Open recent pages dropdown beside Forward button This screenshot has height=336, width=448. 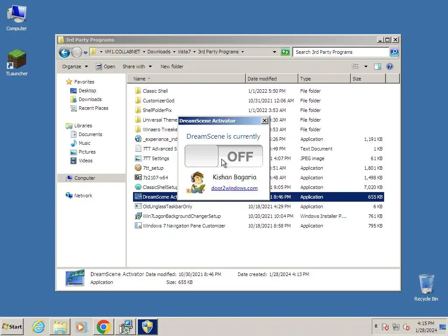(x=85, y=52)
